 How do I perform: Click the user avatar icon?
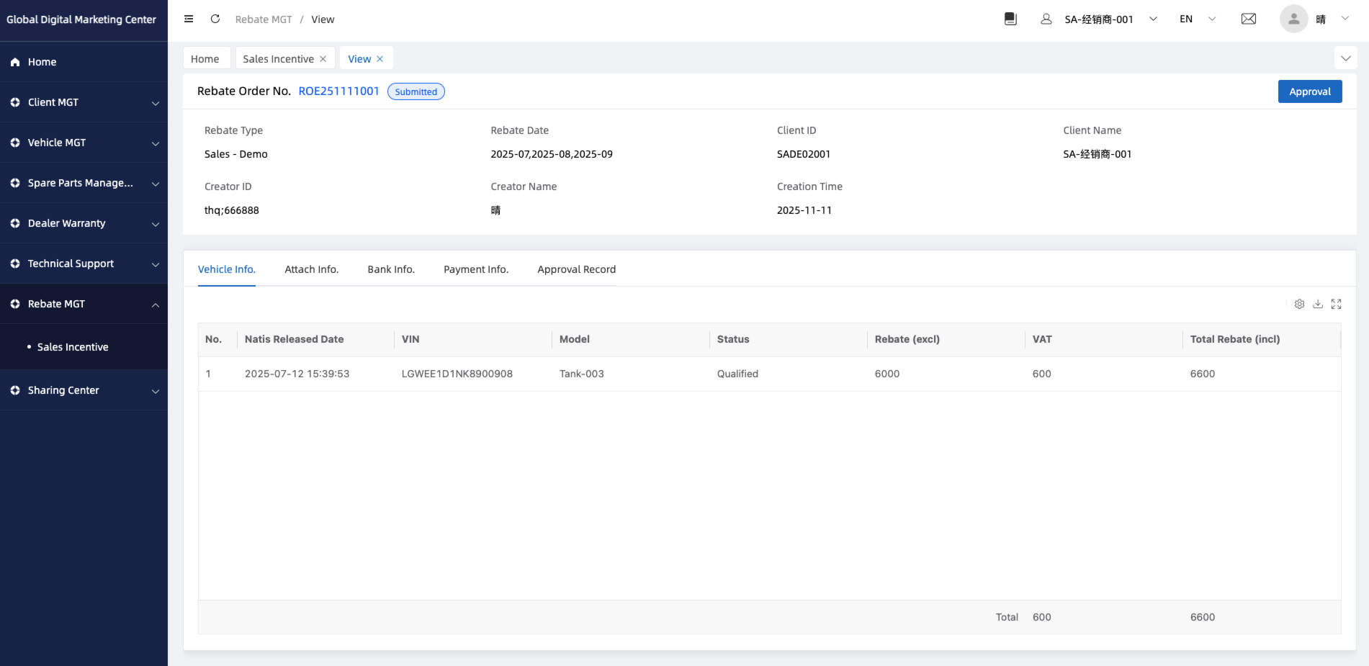[1293, 19]
